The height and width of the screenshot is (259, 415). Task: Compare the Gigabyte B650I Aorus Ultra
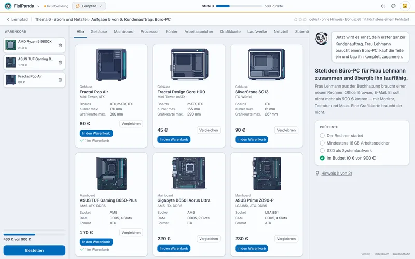[x=209, y=239]
